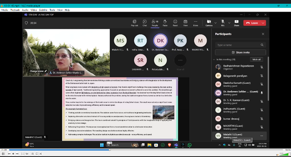The height and width of the screenshot is (157, 291).
Task: Open the View layout options
Action: [185, 22]
